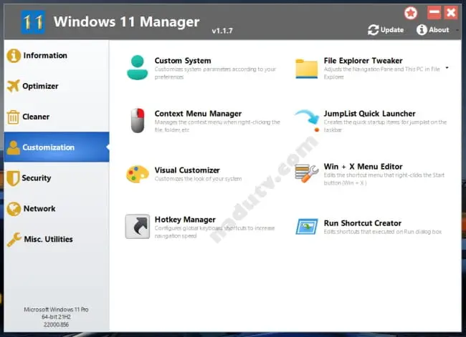
Task: Expand the File Explorer Tweaker dropdown arrow
Action: pos(447,68)
